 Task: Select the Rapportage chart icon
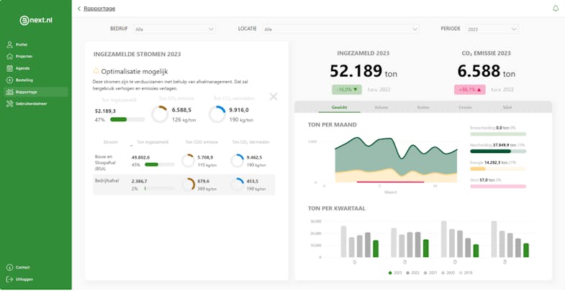[10, 92]
